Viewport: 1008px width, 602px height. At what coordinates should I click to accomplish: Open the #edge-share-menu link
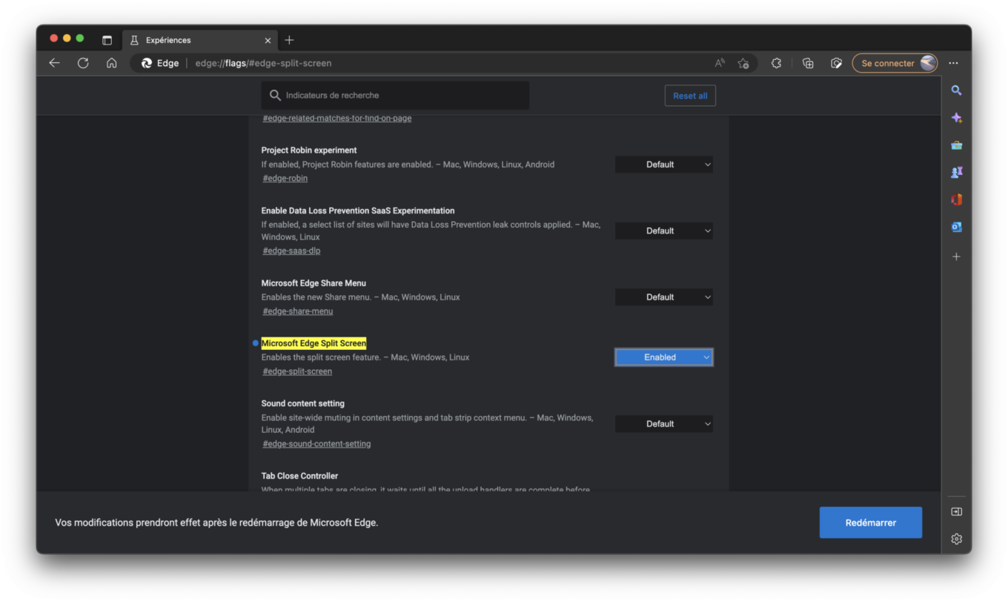coord(298,311)
